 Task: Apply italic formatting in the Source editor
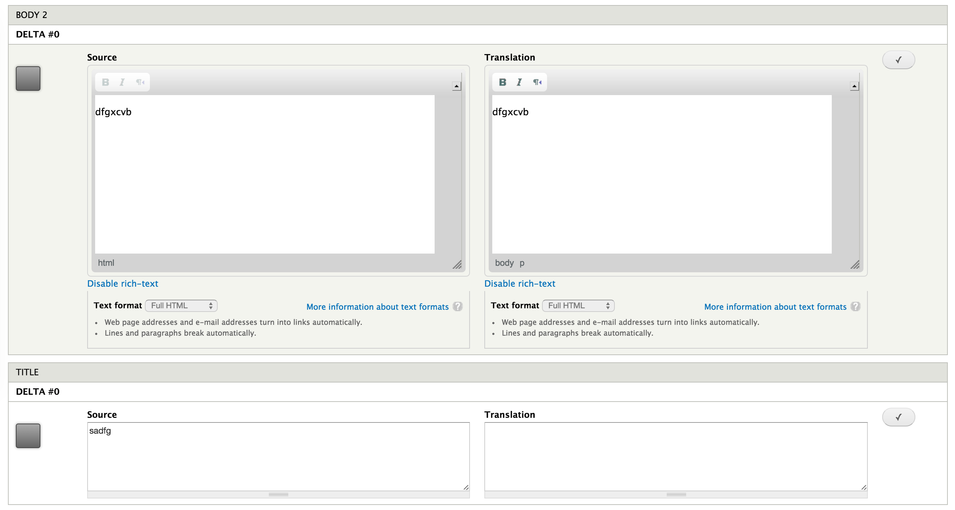coord(122,82)
